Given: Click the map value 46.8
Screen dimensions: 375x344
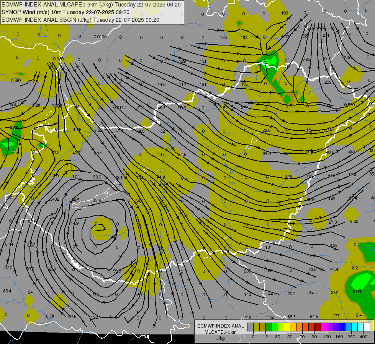Looking at the screenshot, I should (161, 108).
